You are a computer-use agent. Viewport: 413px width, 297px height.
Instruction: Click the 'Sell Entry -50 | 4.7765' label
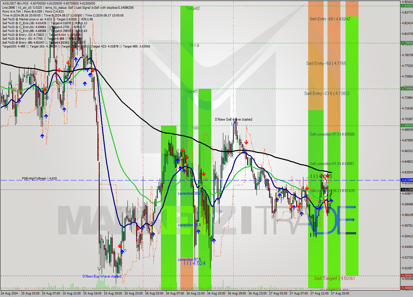click(326, 64)
